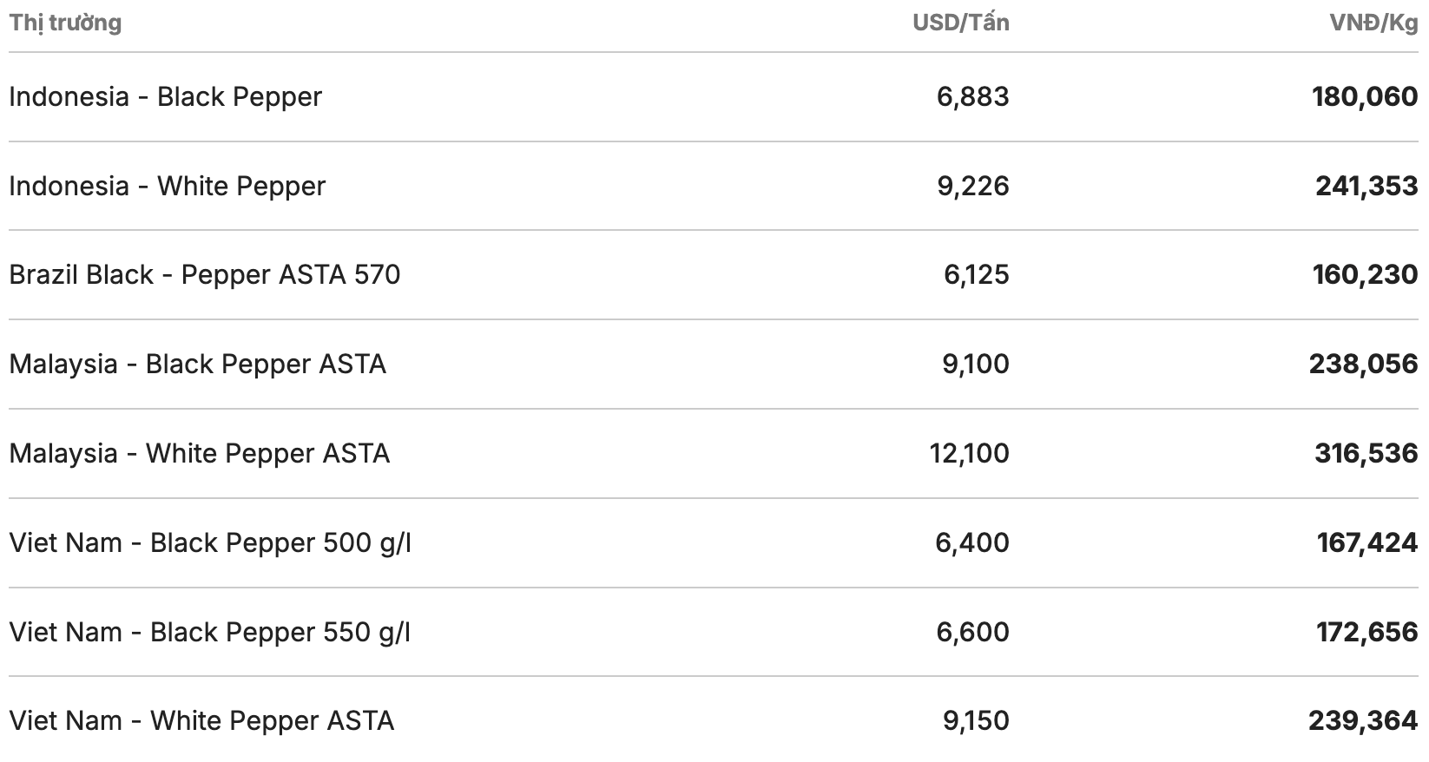Viewport: 1429px width, 762px height.
Task: Select Viet Nam - White Pepper ASTA row
Action: [x=201, y=720]
